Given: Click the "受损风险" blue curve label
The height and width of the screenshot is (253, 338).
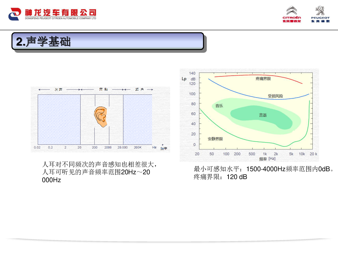Looking at the screenshot, I should point(275,96).
